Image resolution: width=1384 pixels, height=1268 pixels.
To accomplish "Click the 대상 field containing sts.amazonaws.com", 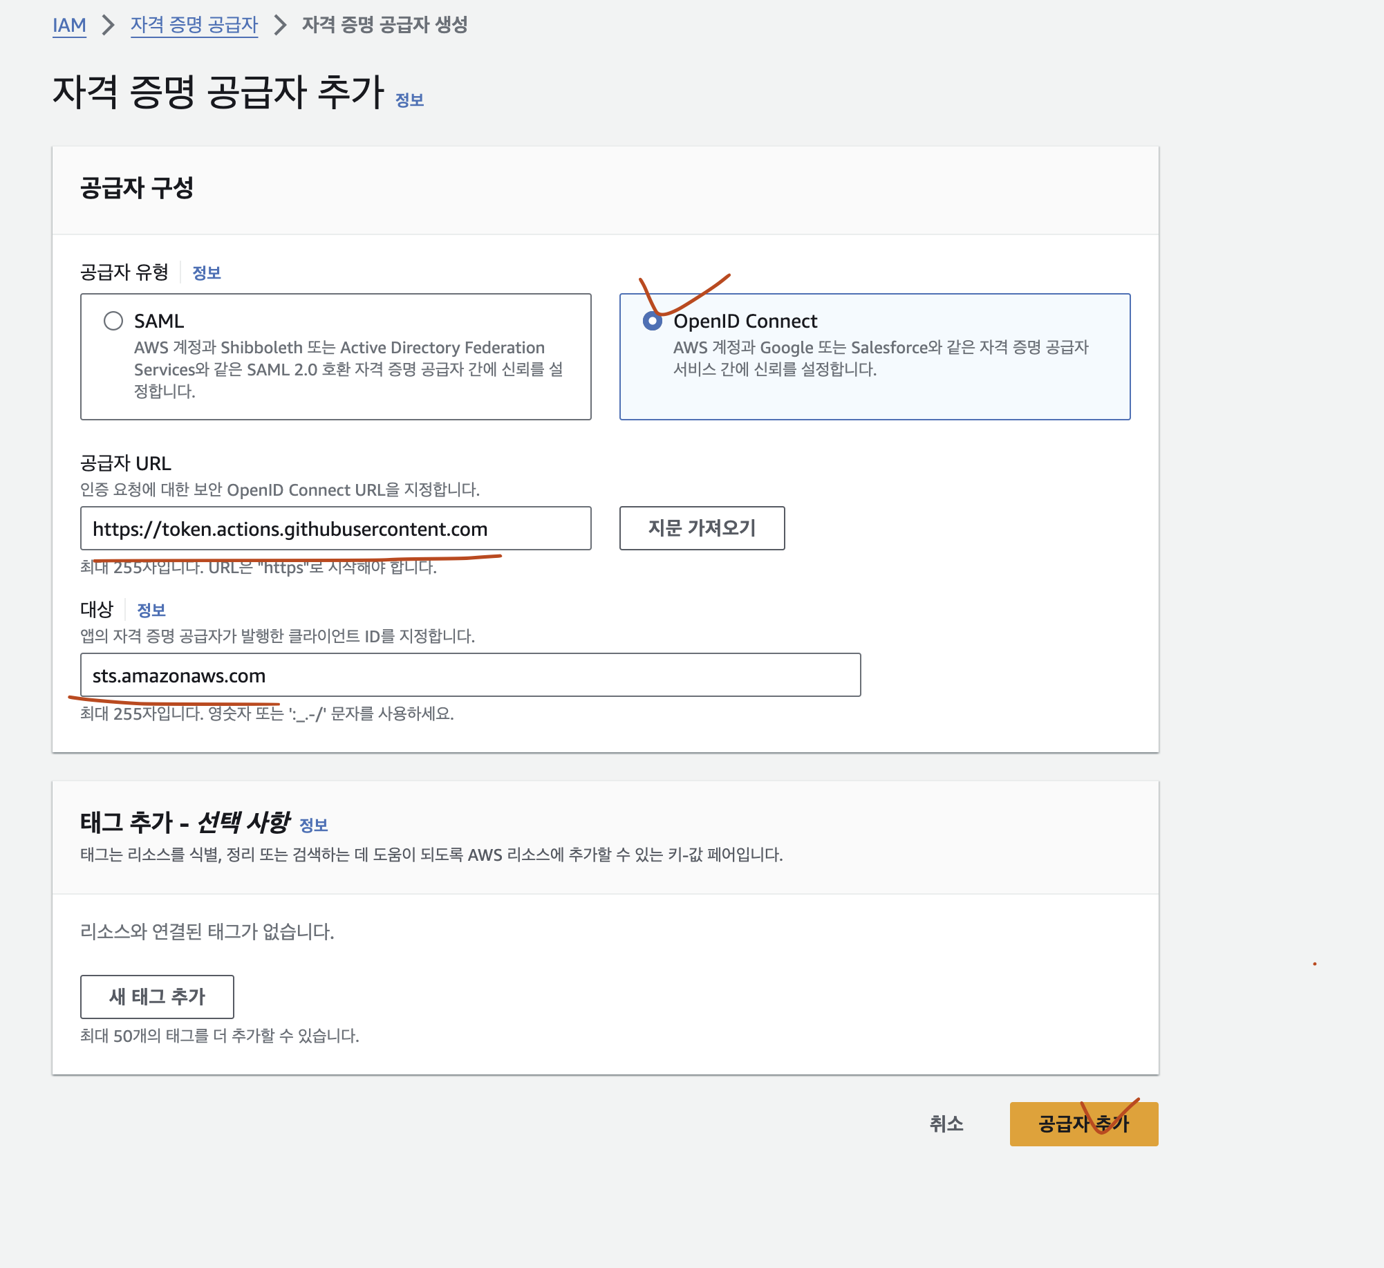I will [470, 675].
